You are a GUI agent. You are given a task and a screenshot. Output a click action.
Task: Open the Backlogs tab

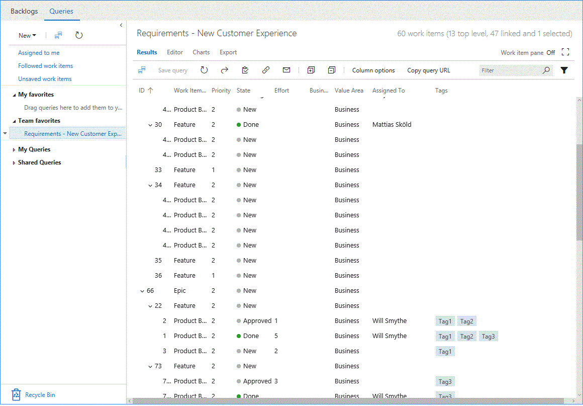24,11
